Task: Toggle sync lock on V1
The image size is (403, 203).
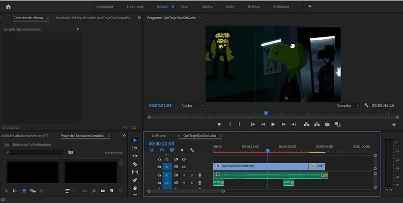Action: pos(176,167)
